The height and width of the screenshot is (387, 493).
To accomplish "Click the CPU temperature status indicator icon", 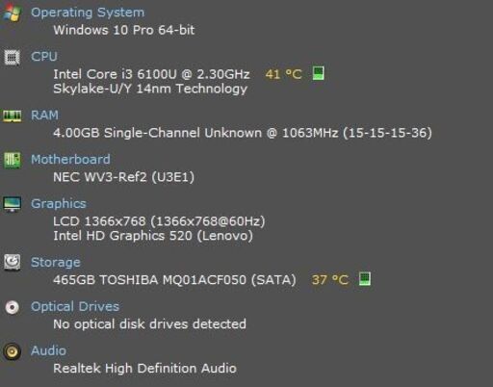I will 318,73.
